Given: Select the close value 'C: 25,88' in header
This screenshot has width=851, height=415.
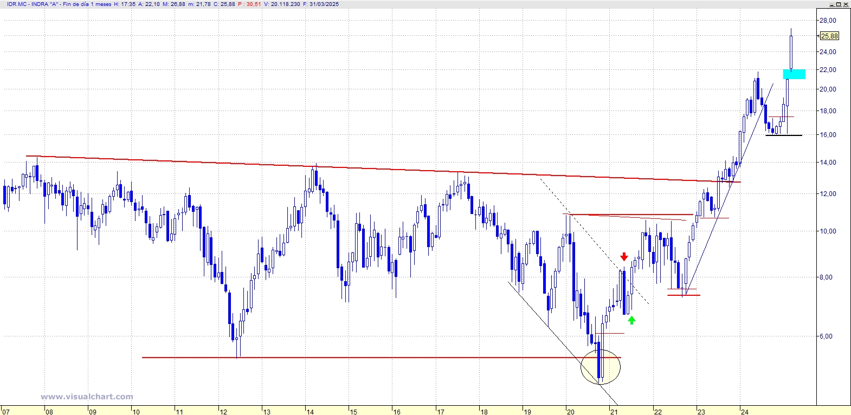Looking at the screenshot, I should point(224,4).
